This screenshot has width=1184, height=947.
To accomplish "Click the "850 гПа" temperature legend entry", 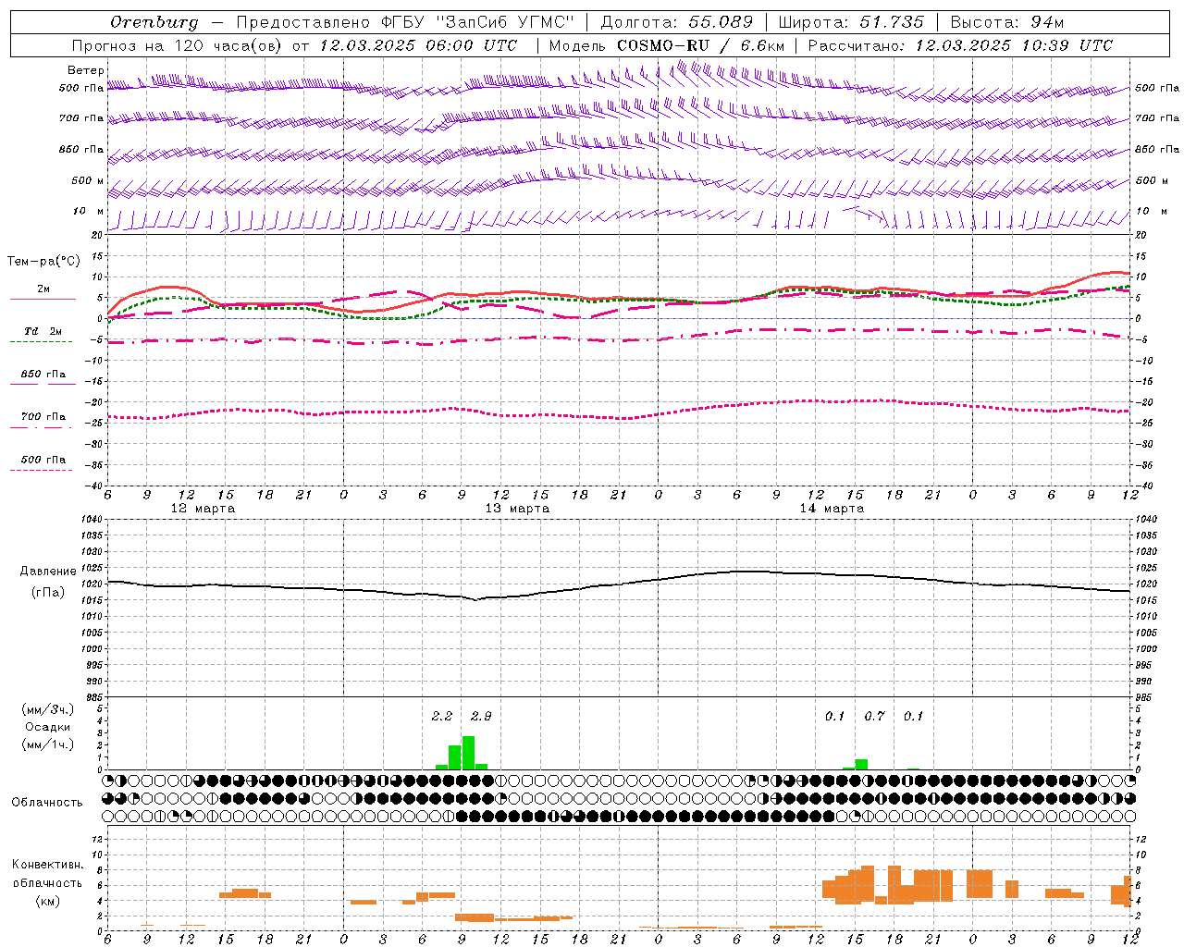I will (43, 375).
